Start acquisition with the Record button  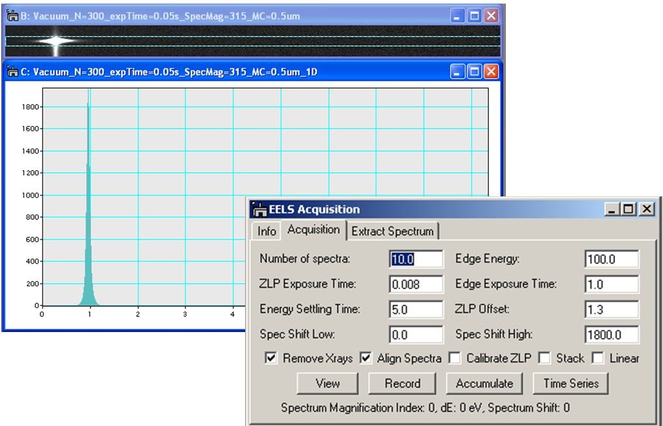point(402,384)
